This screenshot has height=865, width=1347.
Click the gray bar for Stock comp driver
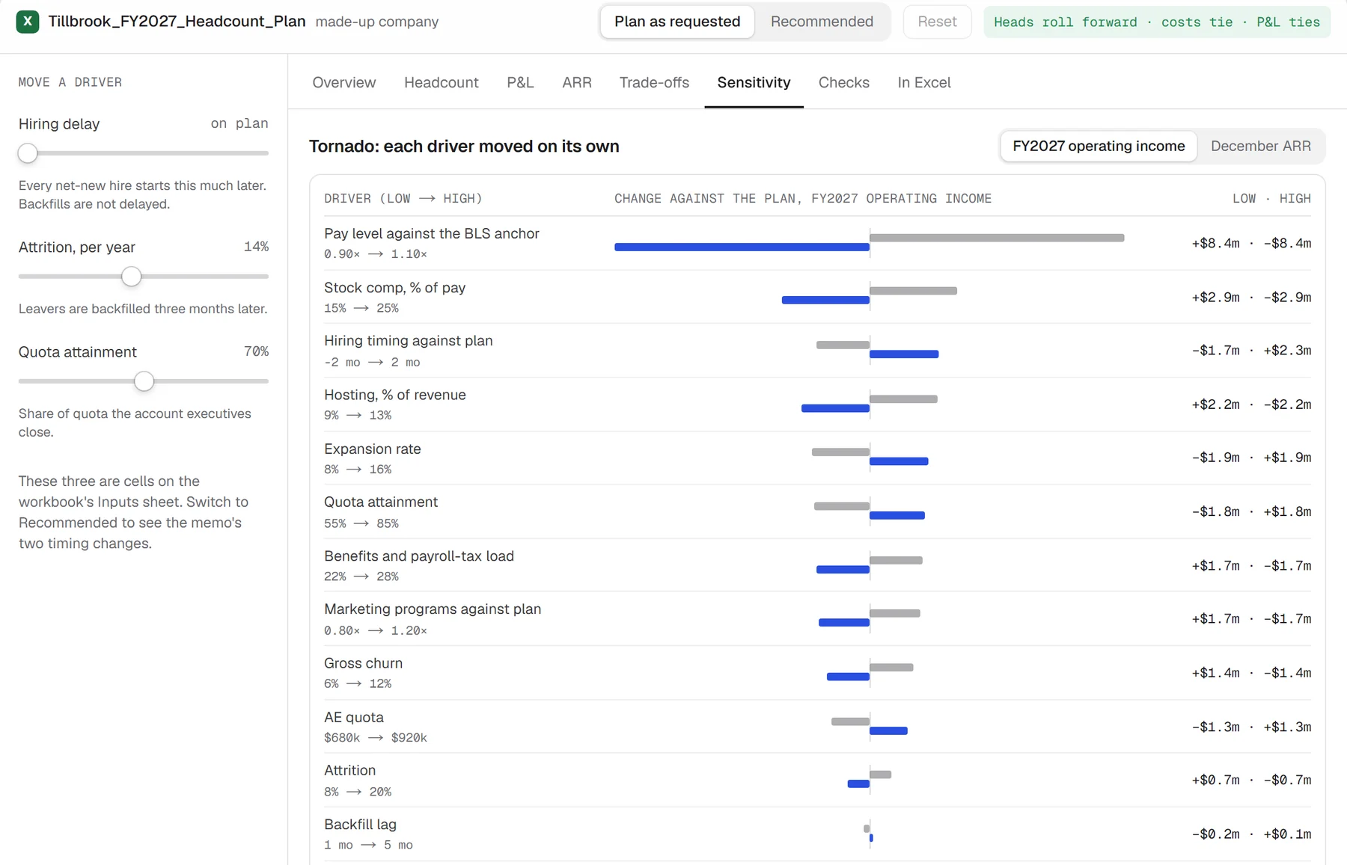[913, 291]
